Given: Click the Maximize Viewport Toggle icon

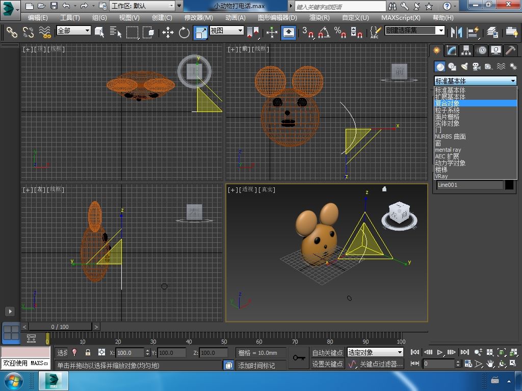Looking at the screenshot, I should [514, 364].
